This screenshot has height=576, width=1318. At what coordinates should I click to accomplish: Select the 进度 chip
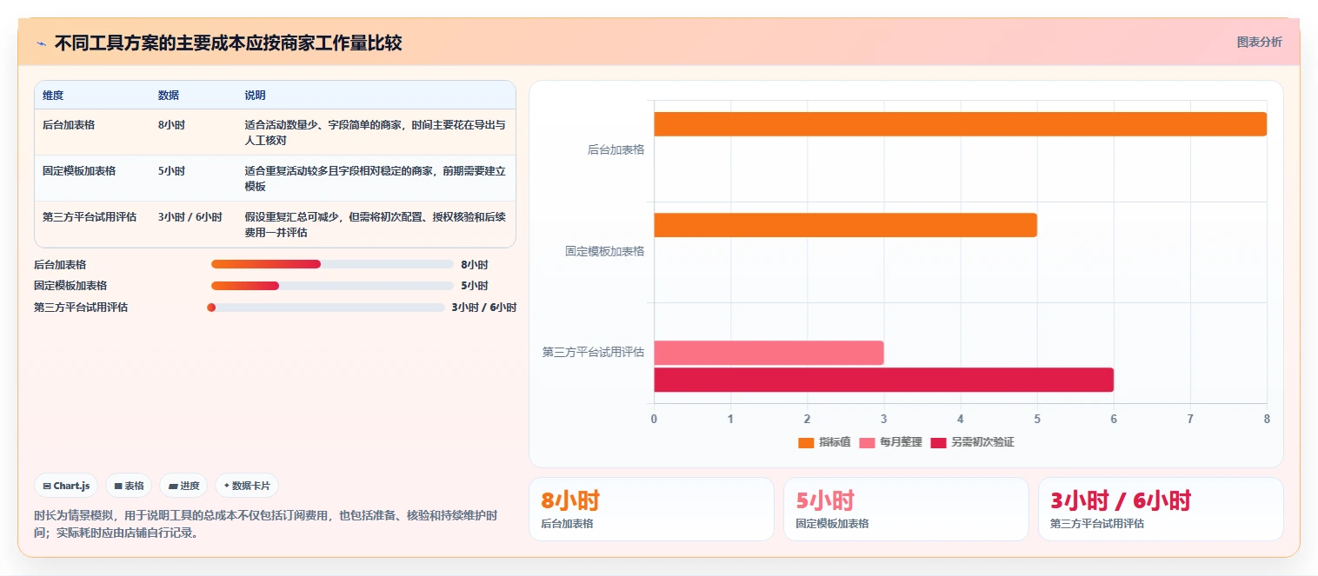183,486
